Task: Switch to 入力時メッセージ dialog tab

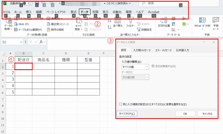Action: (142, 50)
